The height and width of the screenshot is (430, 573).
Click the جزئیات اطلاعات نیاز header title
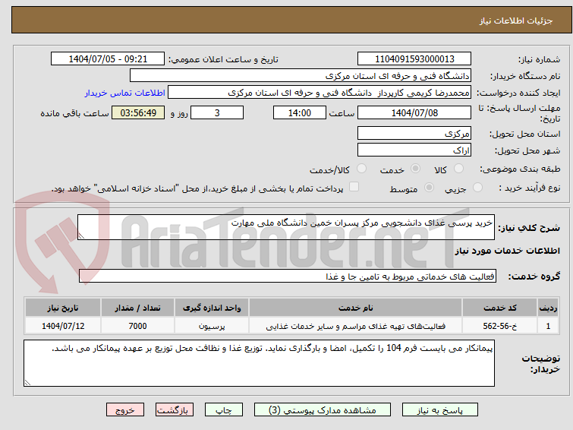(516, 21)
